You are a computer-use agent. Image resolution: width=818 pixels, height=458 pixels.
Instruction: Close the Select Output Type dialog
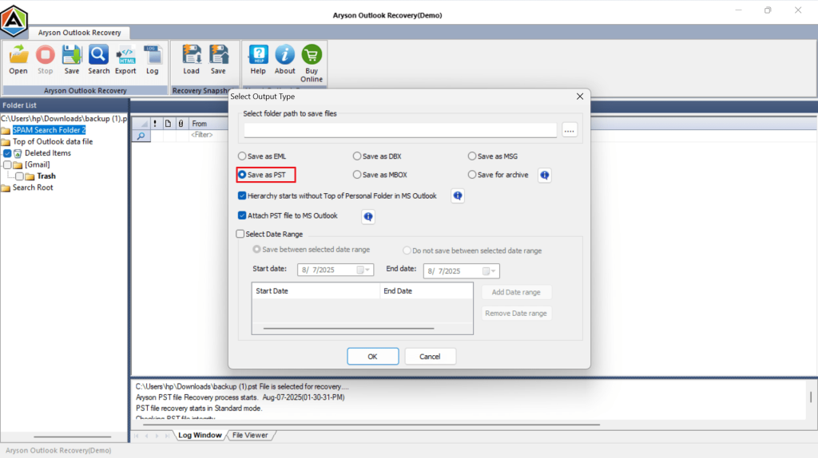click(x=580, y=97)
